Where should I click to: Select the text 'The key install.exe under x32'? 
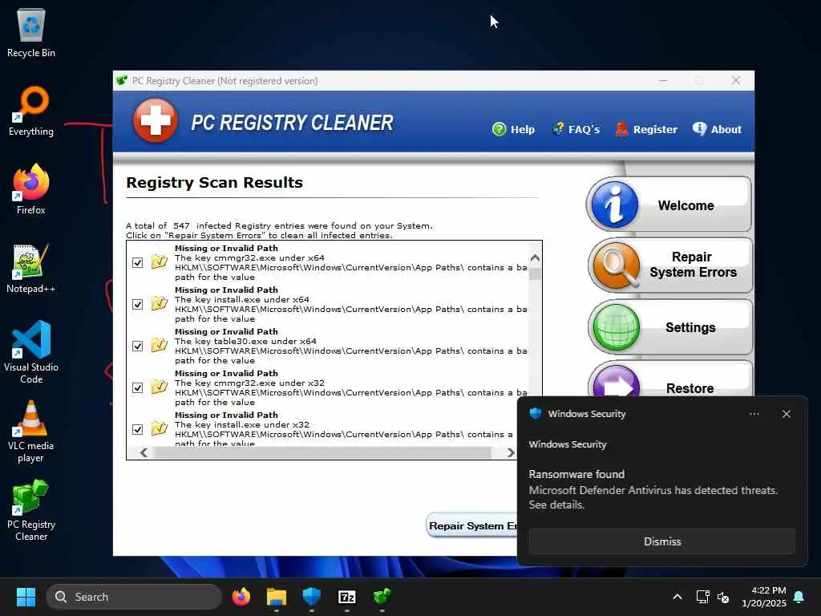pos(242,425)
